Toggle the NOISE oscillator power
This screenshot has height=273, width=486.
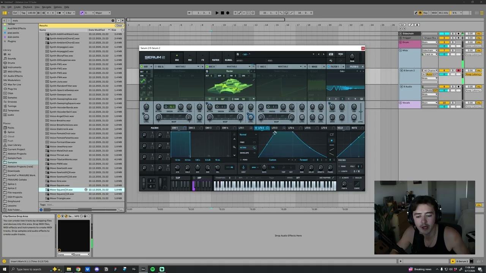pos(309,67)
